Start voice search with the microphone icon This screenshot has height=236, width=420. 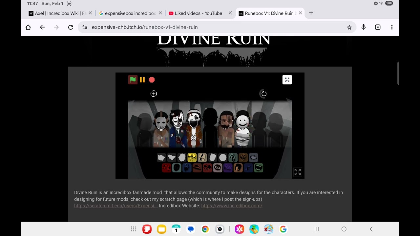pyautogui.click(x=364, y=27)
